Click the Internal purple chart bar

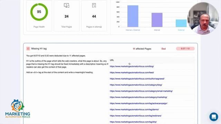click(157, 20)
